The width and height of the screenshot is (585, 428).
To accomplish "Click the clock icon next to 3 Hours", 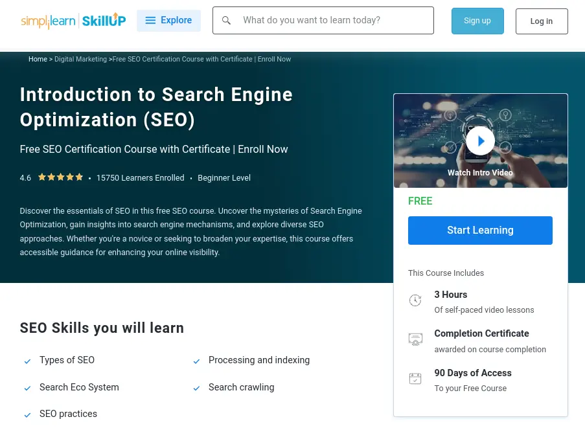I will pyautogui.click(x=415, y=300).
